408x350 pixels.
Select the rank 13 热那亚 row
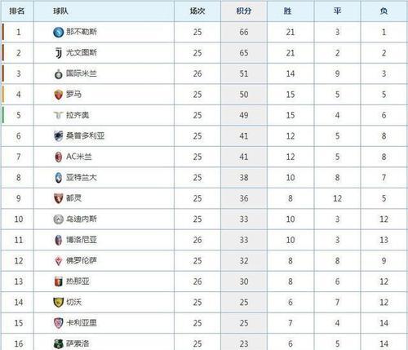204,281
